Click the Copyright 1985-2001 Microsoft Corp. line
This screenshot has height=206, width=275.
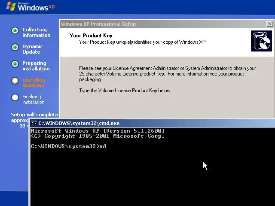tap(98, 136)
